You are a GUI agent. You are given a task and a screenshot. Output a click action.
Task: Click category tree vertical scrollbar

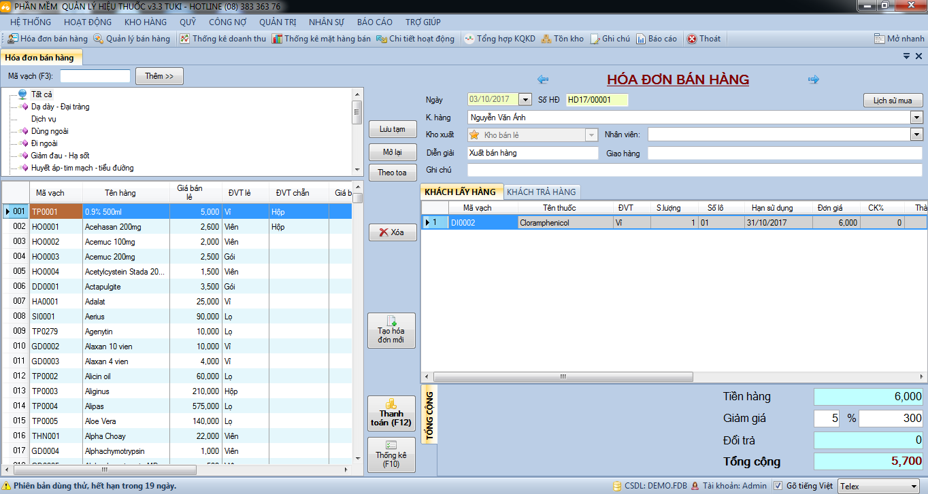(x=357, y=111)
